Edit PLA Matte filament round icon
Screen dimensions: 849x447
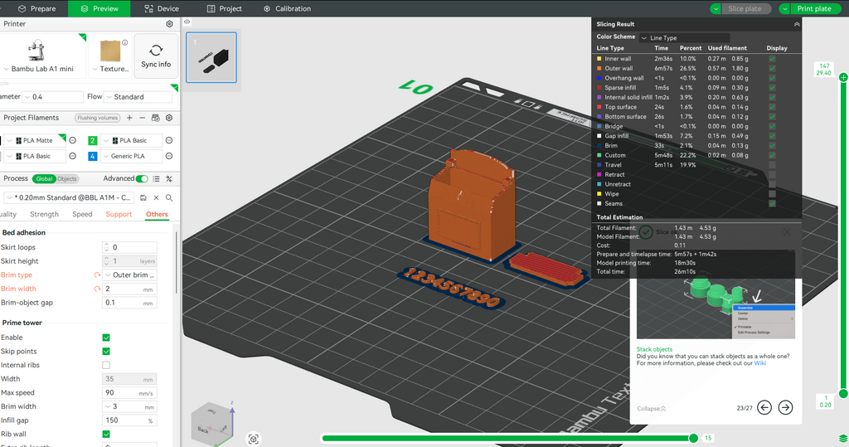tap(73, 140)
